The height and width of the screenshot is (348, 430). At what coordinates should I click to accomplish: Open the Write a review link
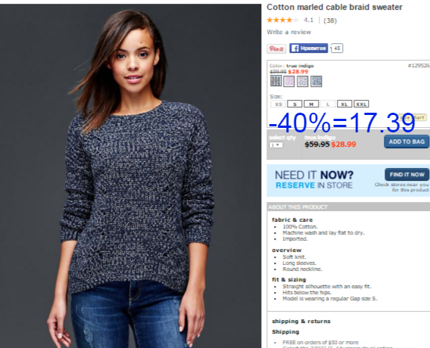(x=288, y=32)
